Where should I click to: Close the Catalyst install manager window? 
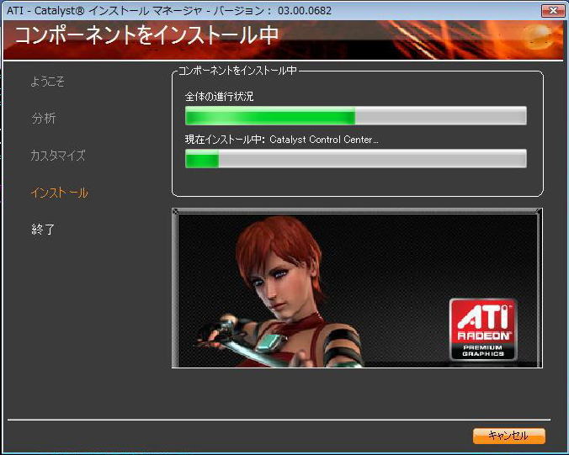553,11
